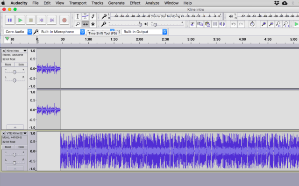This screenshot has height=186, width=299.
Task: Mute the VTE Kline 02 track
Action: (x=8, y=147)
